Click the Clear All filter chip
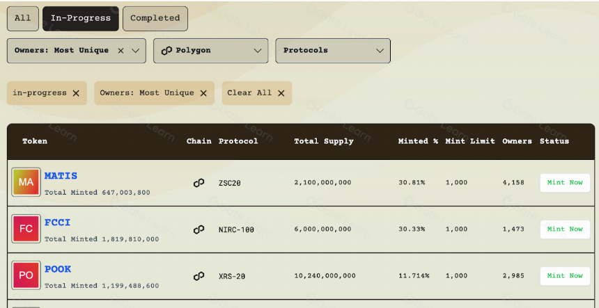The height and width of the screenshot is (308, 599). pyautogui.click(x=257, y=93)
